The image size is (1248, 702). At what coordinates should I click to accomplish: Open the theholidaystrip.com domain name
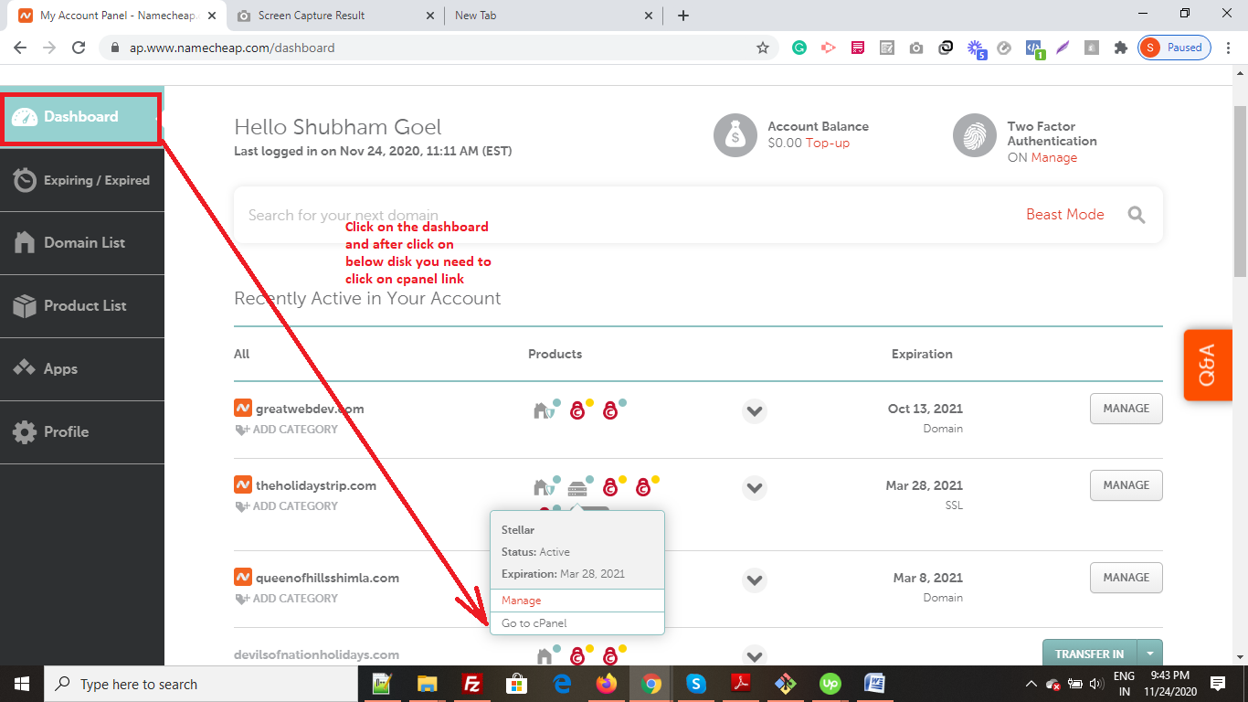tap(316, 485)
